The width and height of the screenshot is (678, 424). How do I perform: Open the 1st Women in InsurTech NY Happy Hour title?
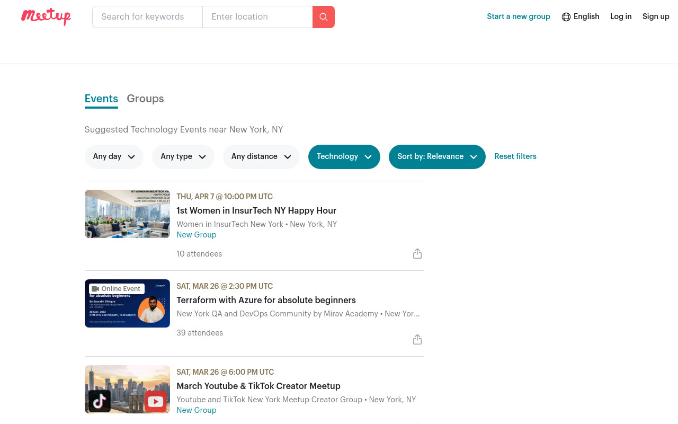(x=256, y=210)
